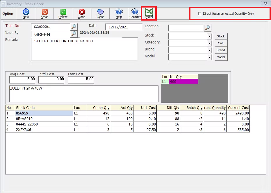The image size is (271, 193).
Task: Click the Act Qty column header
Action: tap(122, 108)
